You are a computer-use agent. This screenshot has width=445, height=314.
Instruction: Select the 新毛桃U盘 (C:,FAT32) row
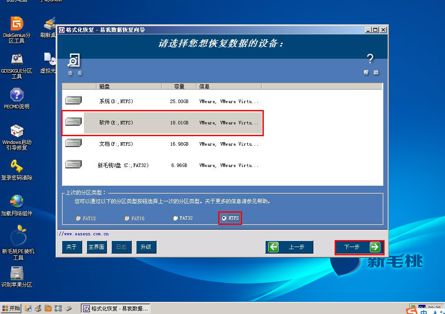coord(163,165)
